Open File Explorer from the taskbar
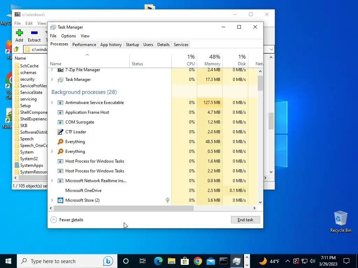 coord(171,261)
